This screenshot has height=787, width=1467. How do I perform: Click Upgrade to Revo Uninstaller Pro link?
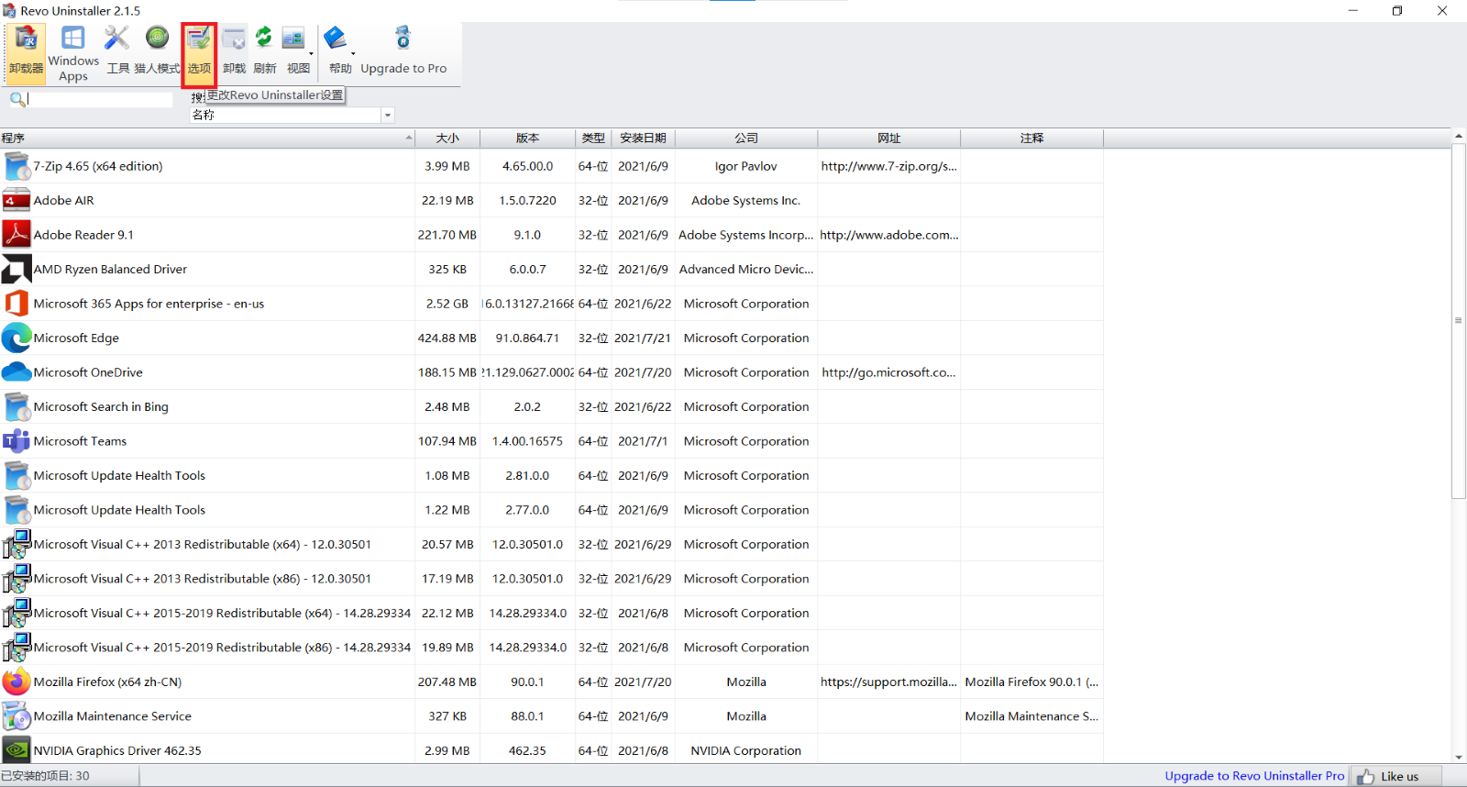pyautogui.click(x=1254, y=776)
